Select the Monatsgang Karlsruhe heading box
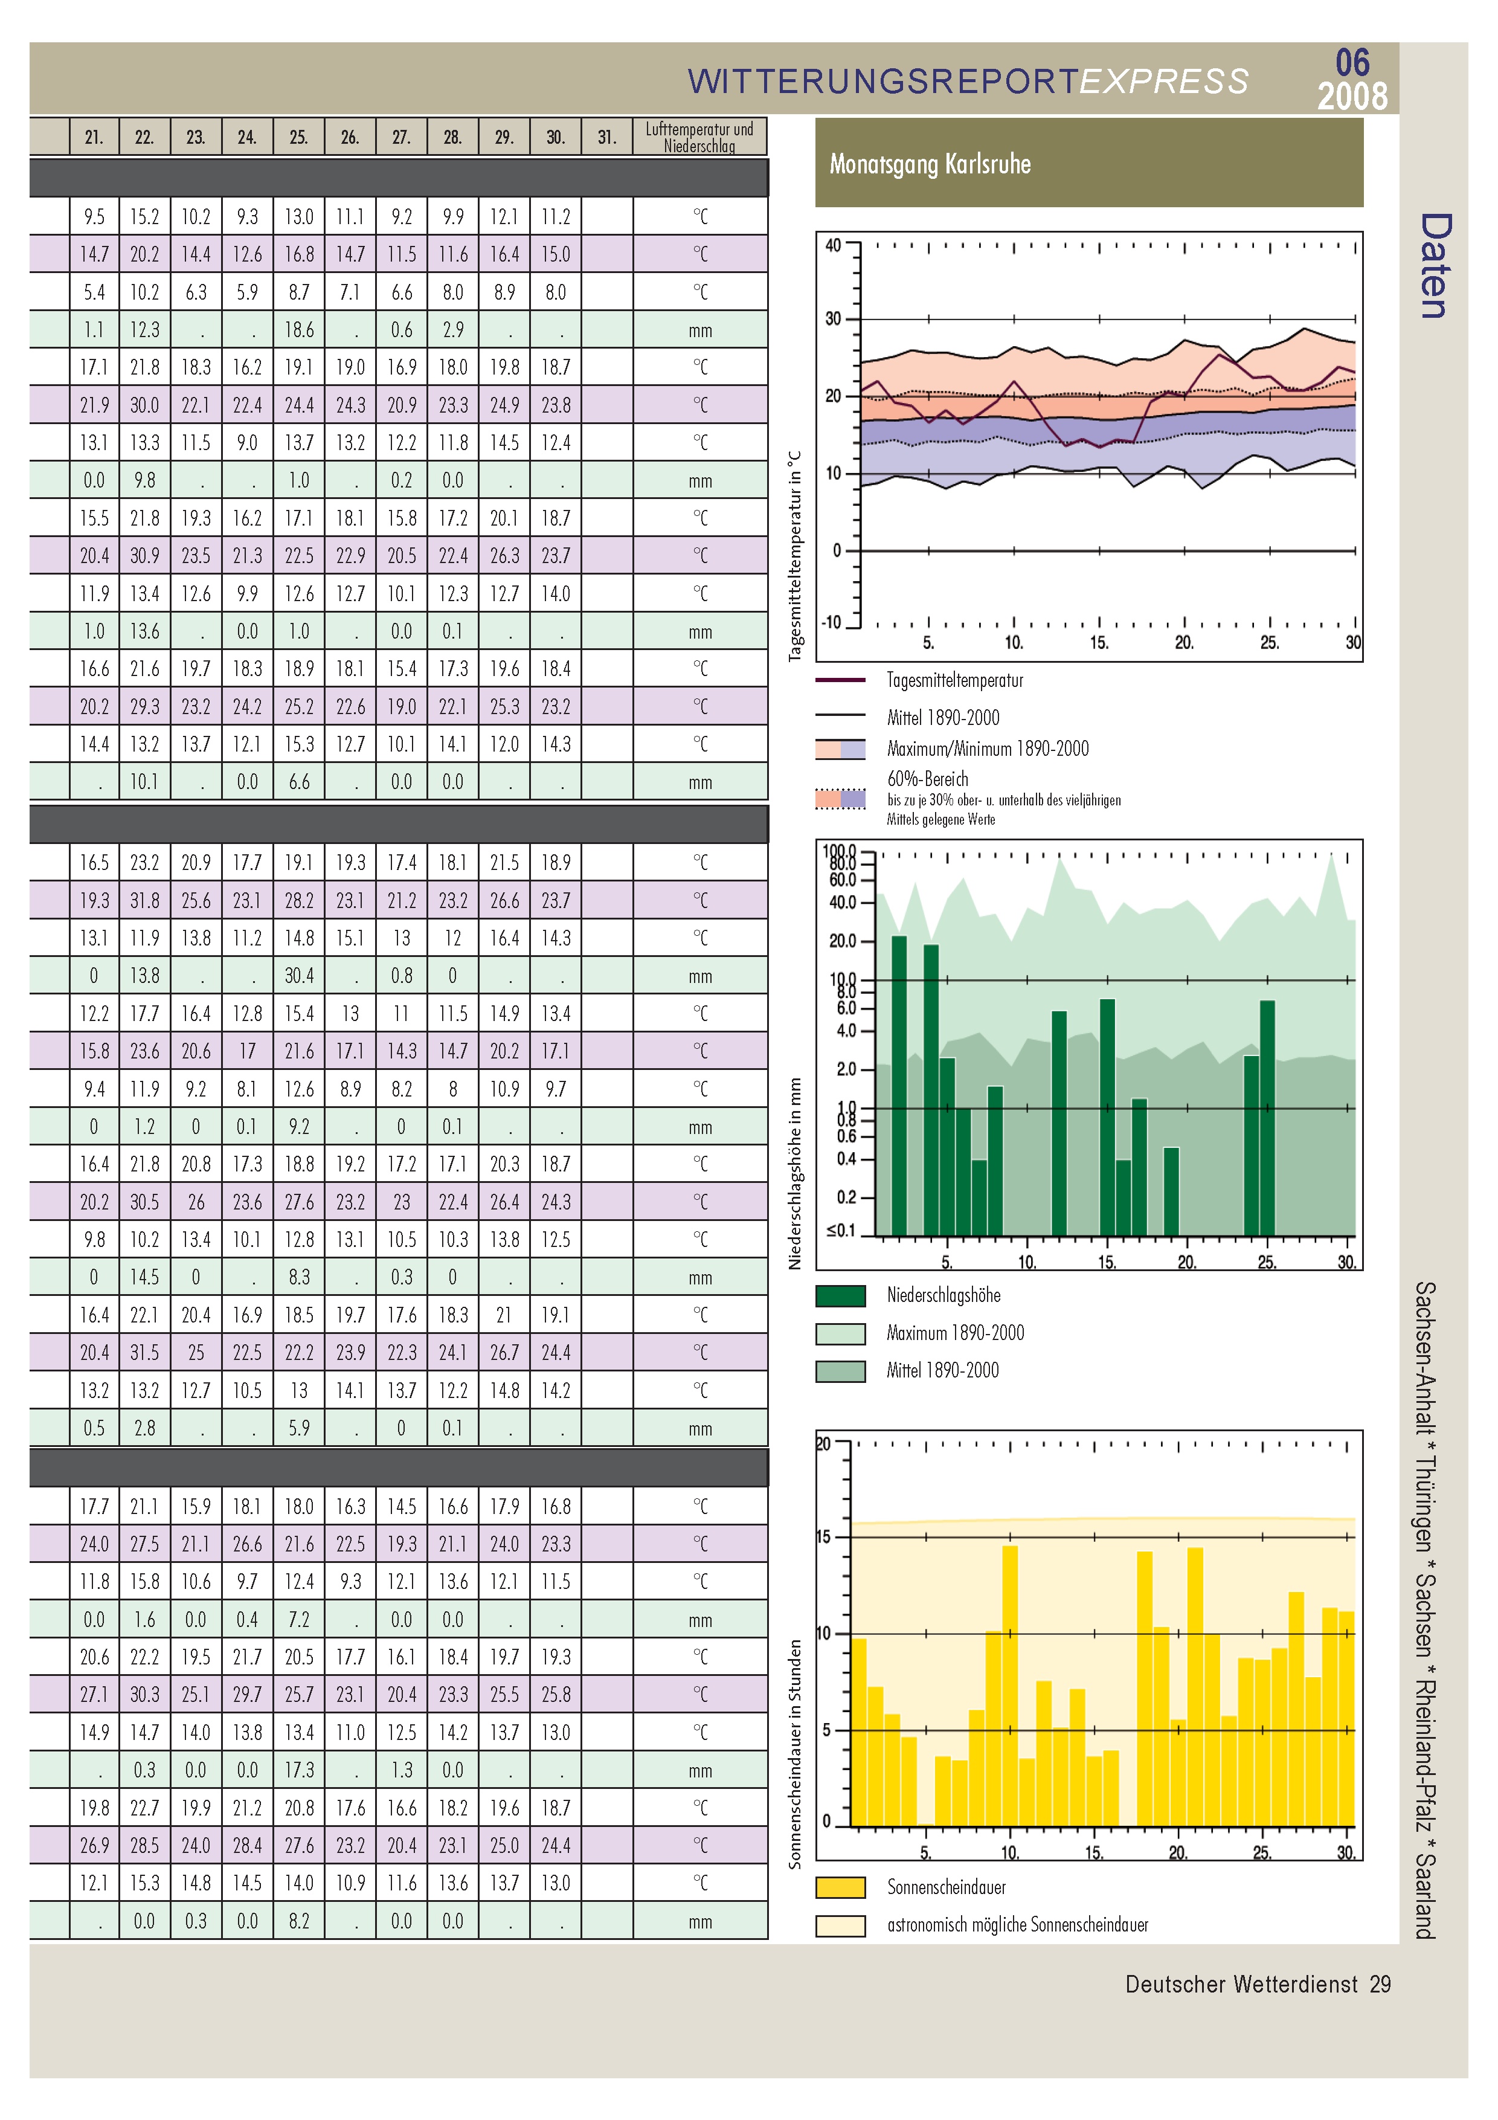 coord(1089,163)
